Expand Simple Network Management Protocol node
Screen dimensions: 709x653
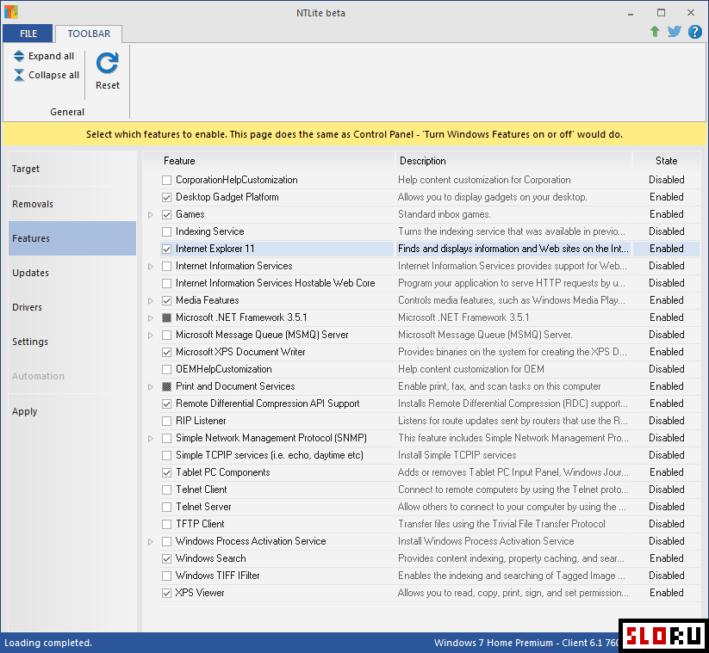click(151, 439)
